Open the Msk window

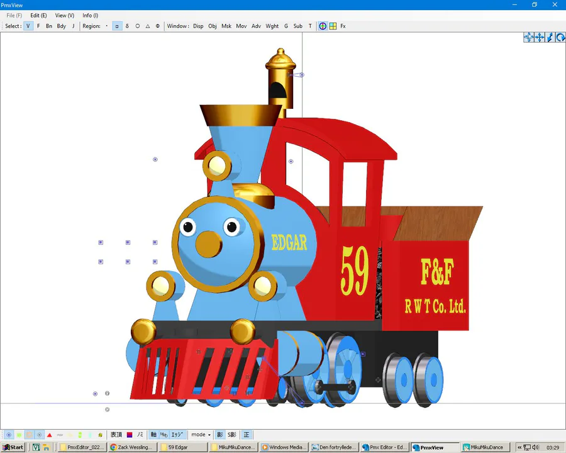coord(226,26)
